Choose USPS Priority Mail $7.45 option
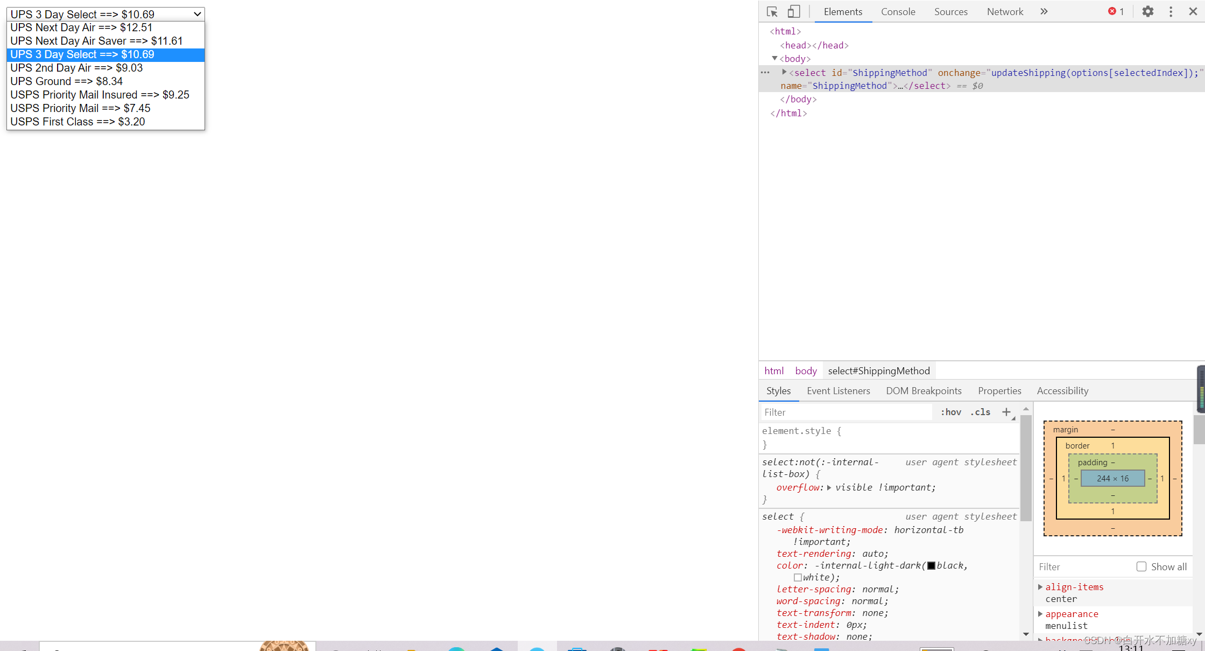 click(105, 108)
